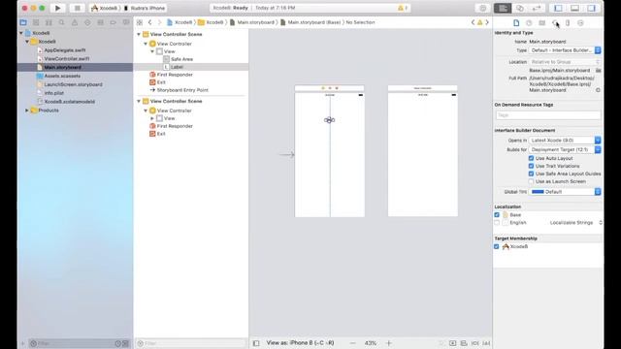Screen dimensions: 621x349
Task: Click the Global Tint blue color swatch
Action: [x=538, y=192]
